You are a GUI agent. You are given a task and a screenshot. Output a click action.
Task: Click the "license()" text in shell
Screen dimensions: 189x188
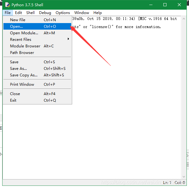(102, 27)
